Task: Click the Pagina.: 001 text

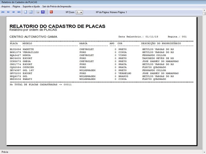Action: [177, 37]
